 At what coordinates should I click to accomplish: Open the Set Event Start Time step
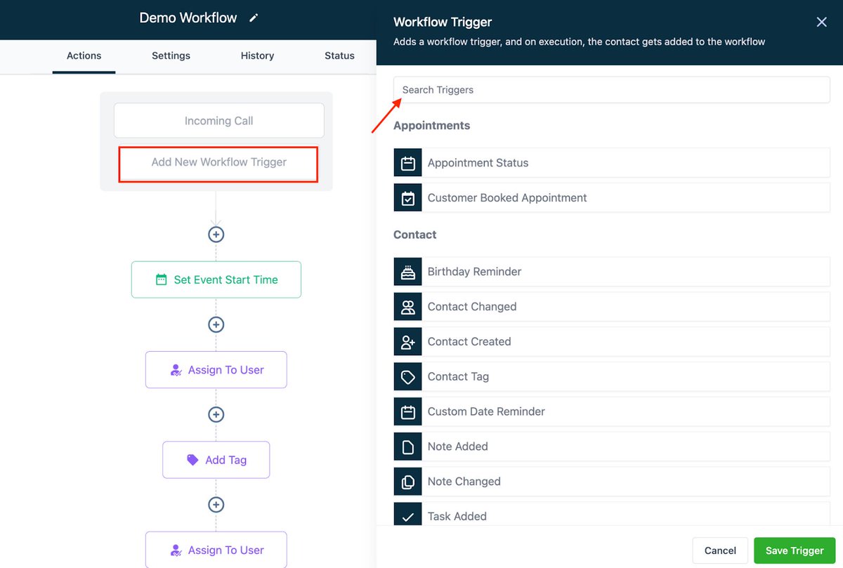point(216,279)
